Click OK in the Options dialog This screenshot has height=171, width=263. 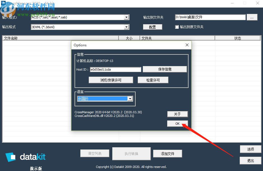pyautogui.click(x=177, y=123)
